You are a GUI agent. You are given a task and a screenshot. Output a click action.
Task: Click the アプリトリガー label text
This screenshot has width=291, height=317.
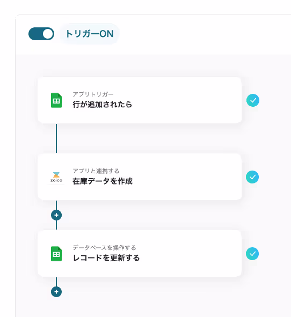click(x=93, y=94)
